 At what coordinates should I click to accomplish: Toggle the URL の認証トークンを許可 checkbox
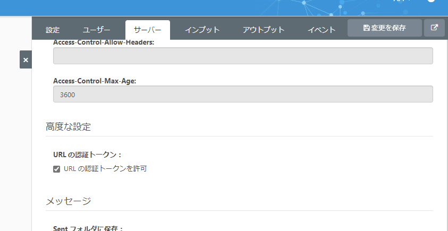click(56, 169)
